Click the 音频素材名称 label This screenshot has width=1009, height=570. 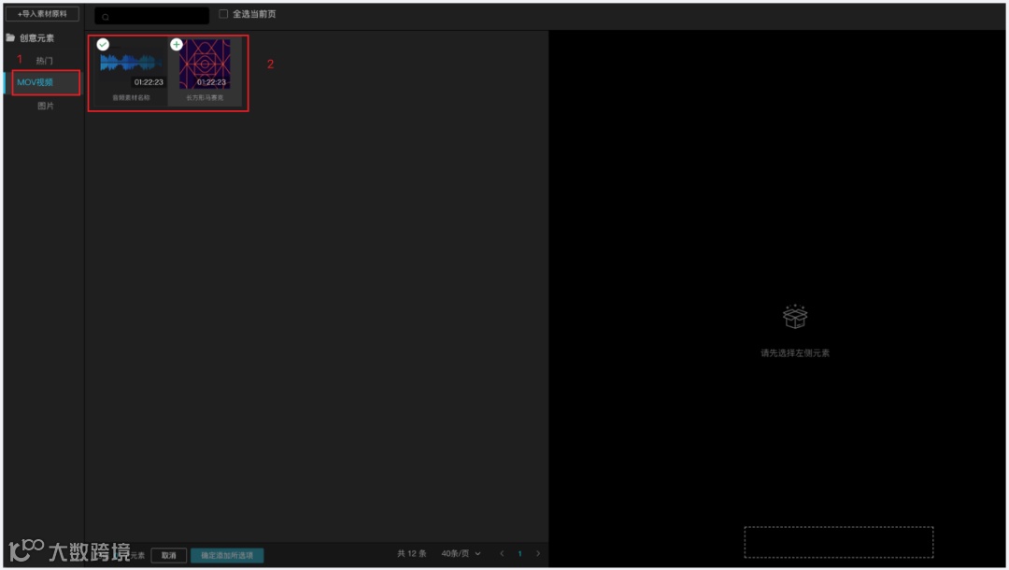(131, 98)
